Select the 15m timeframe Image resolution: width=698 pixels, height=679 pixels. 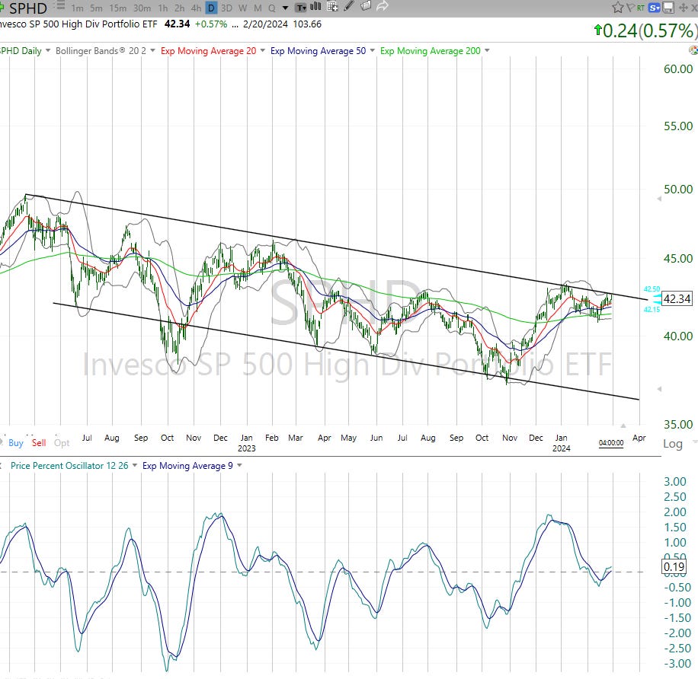coord(118,8)
